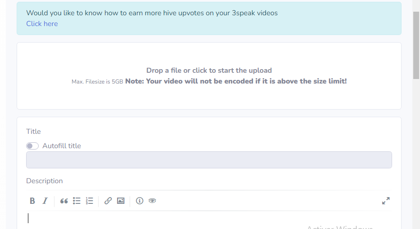Click the vertical scrollbar thumb
420x229 pixels.
pyautogui.click(x=416, y=45)
